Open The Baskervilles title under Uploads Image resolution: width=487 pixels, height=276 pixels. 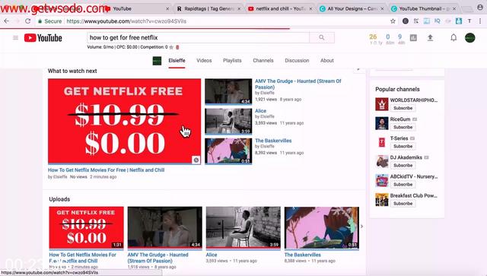click(303, 255)
